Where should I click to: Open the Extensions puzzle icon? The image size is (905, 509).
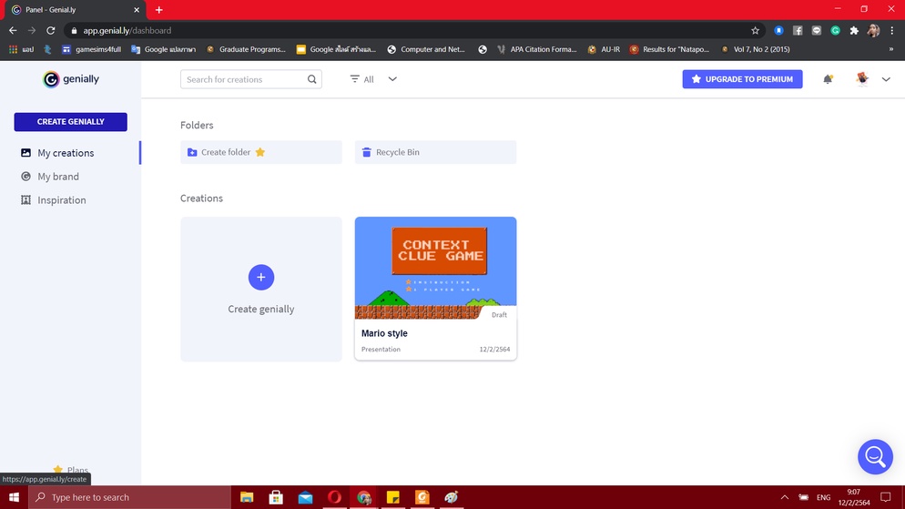(854, 31)
